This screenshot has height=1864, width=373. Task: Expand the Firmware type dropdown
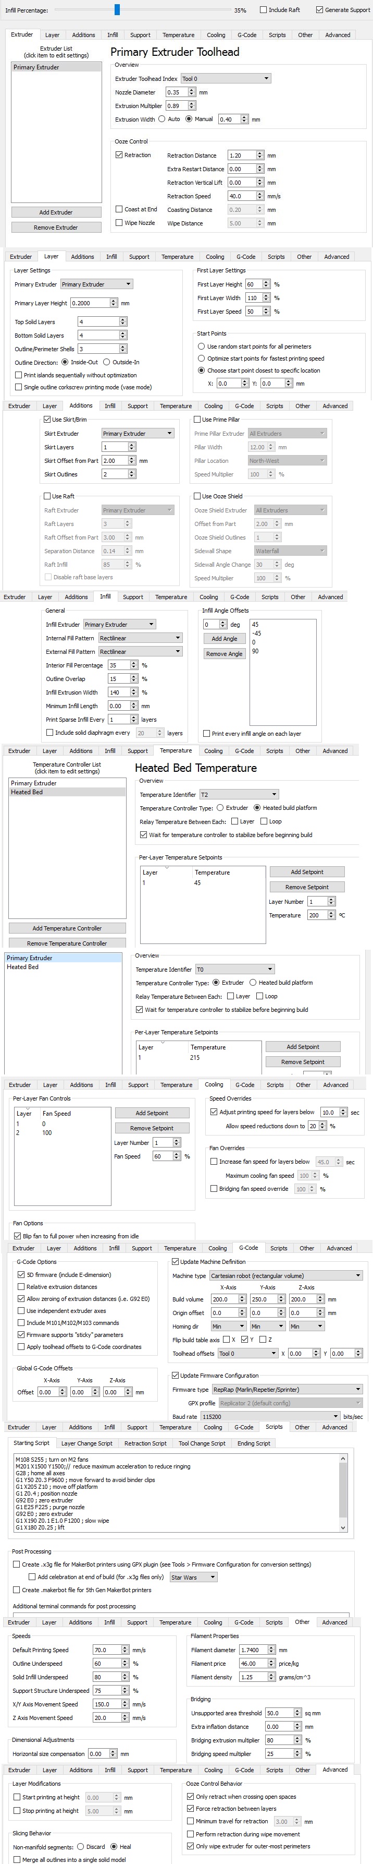tap(286, 1389)
